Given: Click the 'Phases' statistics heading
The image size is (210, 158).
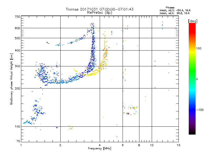Looking at the screenshot, I should pos(170,8).
